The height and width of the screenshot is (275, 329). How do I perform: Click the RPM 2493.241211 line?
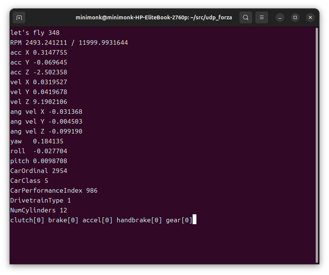click(69, 43)
